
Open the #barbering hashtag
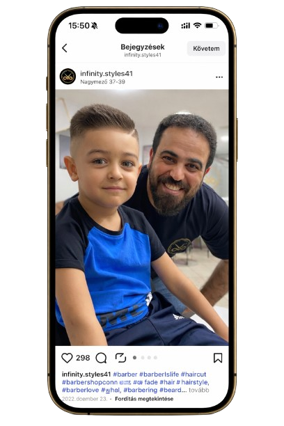point(140,390)
